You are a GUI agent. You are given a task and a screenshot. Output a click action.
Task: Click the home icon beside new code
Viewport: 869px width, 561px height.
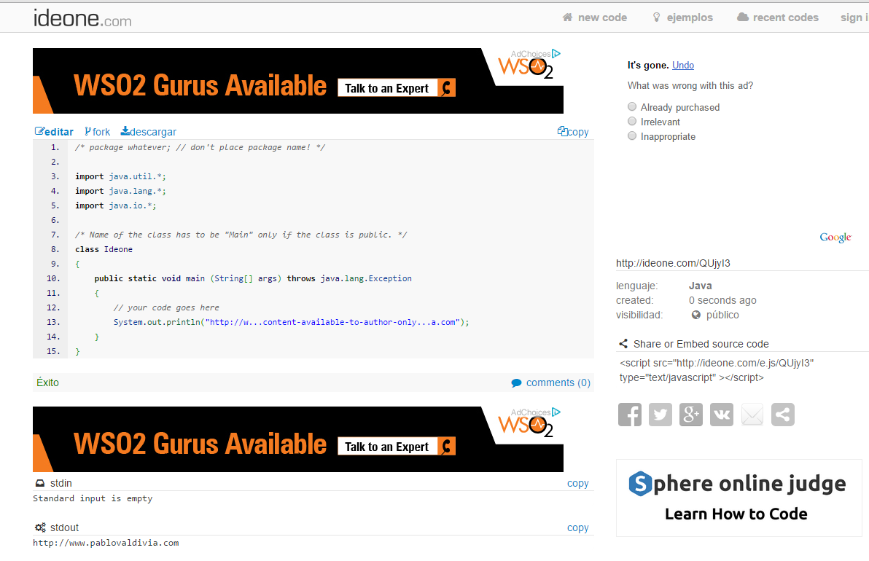click(x=567, y=17)
